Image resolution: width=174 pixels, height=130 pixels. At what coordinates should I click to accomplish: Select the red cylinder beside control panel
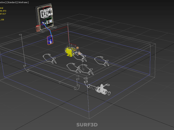coord(38,29)
